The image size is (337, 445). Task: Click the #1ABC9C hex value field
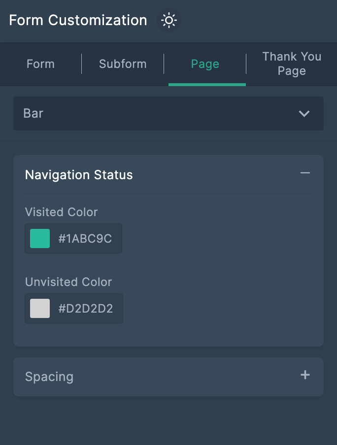85,239
